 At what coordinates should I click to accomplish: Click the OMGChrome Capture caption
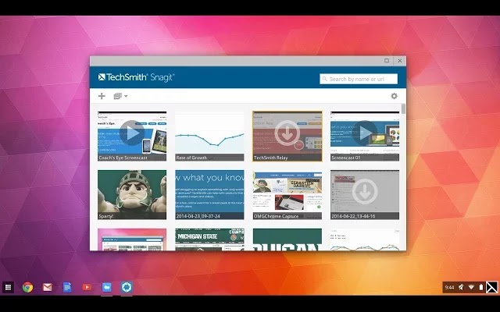pos(276,216)
